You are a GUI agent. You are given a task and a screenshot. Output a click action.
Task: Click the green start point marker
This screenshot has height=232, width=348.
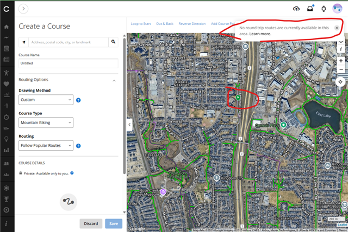click(x=238, y=98)
